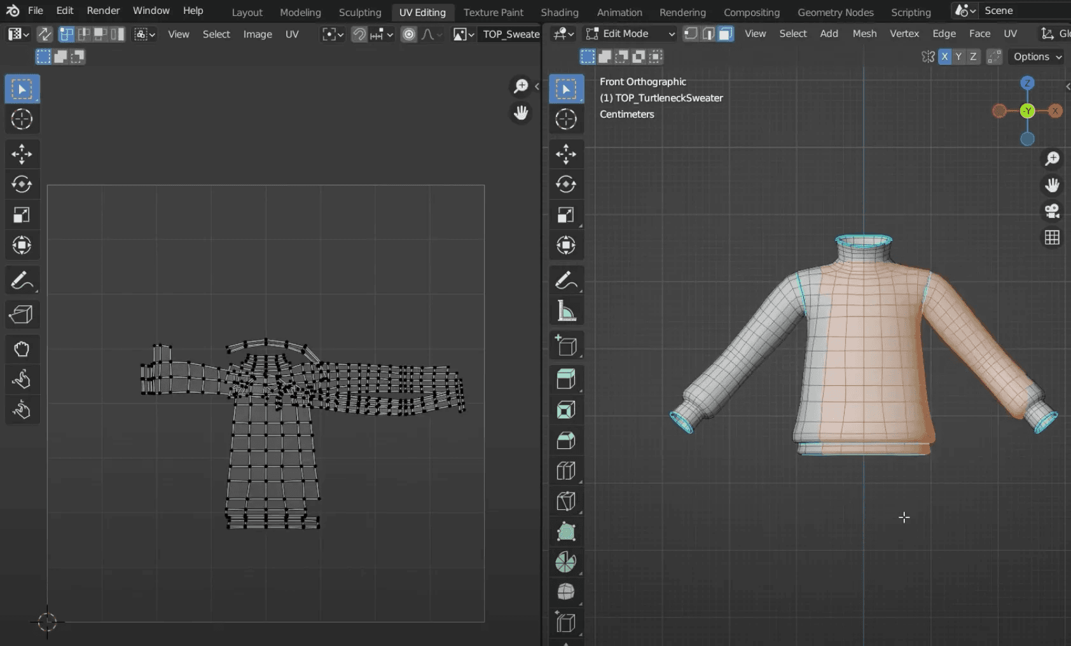Enable face select mode in viewport
The height and width of the screenshot is (646, 1071).
[726, 34]
